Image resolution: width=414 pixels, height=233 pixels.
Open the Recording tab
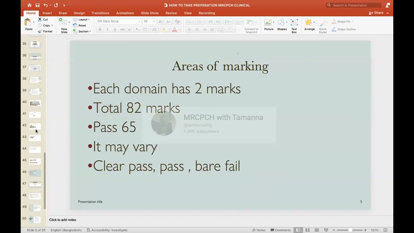(207, 13)
